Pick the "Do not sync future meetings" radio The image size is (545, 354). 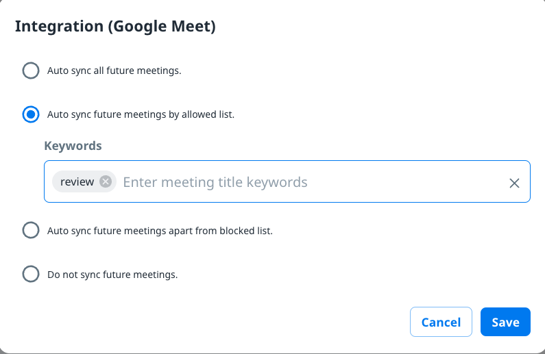[x=31, y=274]
